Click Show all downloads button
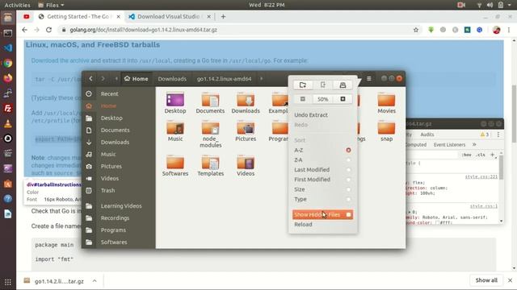Viewport: 517px width, 290px height. (486, 280)
